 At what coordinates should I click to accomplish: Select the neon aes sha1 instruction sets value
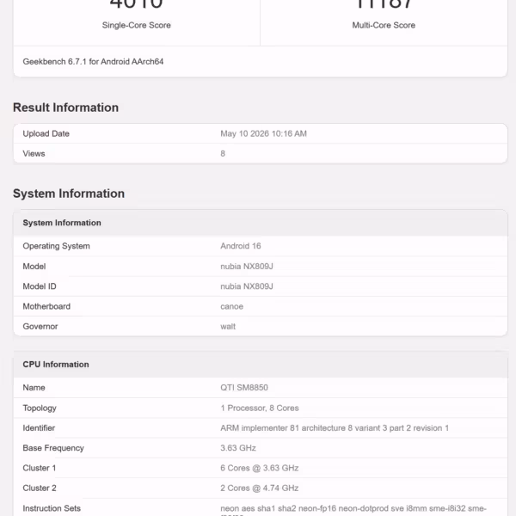[353, 510]
